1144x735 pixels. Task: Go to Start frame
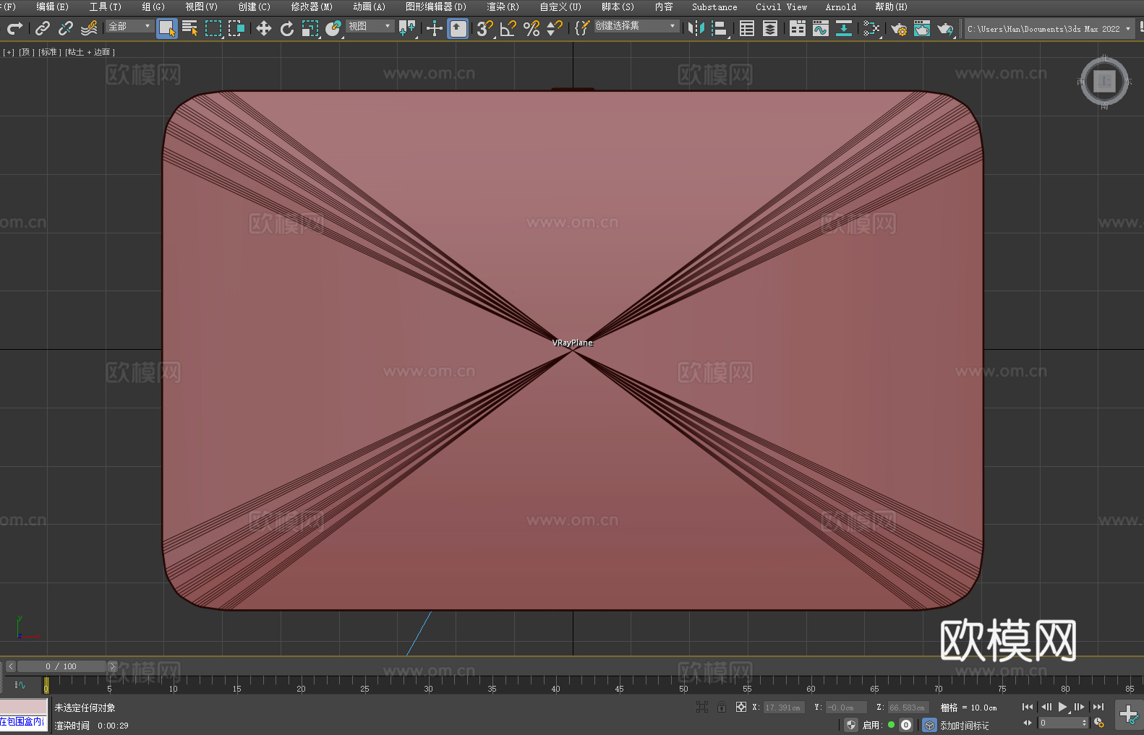[x=1028, y=707]
